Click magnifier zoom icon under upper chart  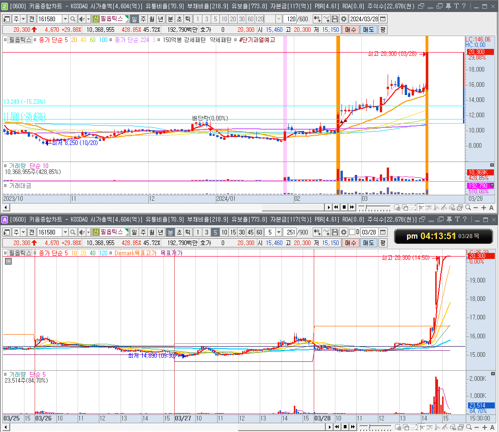tap(468, 208)
